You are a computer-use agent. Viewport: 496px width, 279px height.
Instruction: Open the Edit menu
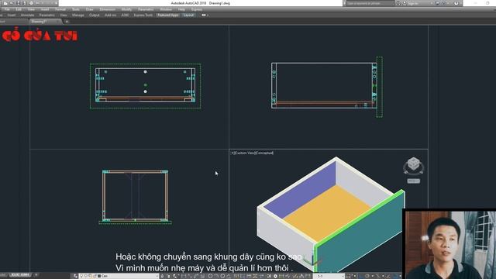(19, 9)
